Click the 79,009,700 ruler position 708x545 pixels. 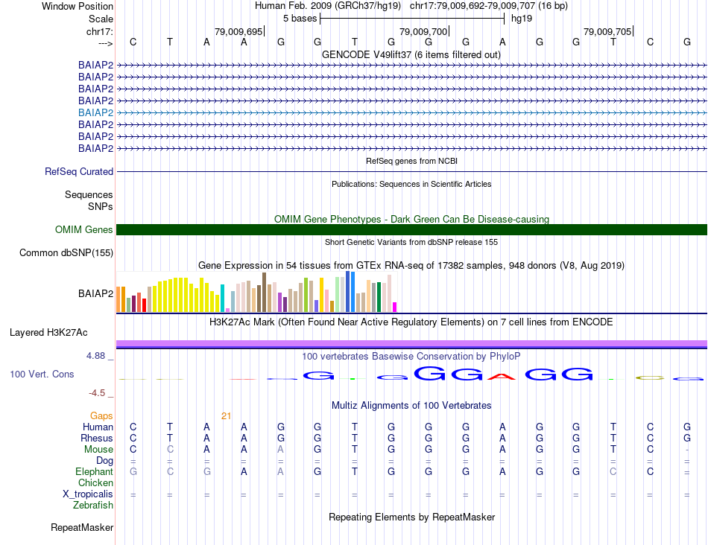click(x=423, y=31)
